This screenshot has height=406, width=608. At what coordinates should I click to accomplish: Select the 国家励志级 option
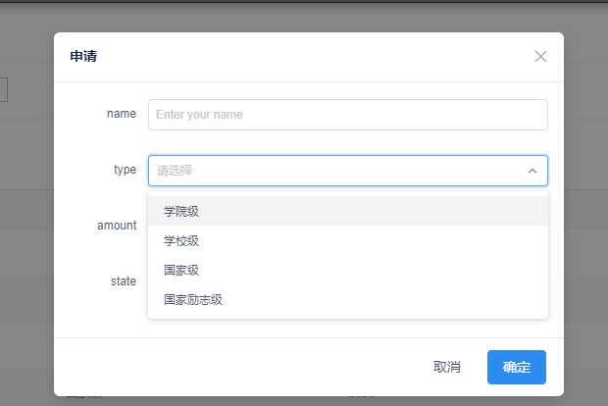tap(348, 300)
